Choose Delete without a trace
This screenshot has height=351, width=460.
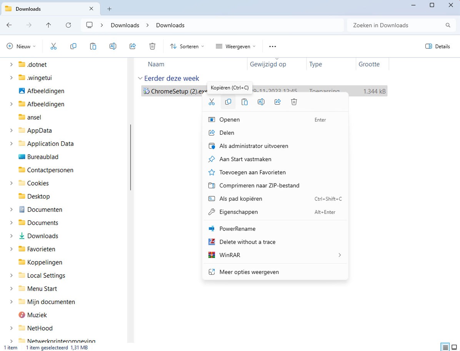(275, 242)
